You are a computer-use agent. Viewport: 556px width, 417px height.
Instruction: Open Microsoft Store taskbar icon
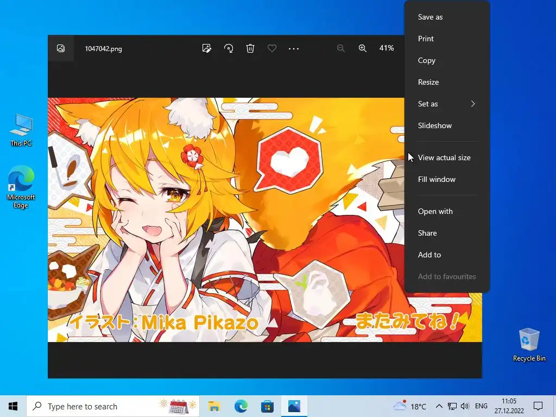(x=267, y=406)
